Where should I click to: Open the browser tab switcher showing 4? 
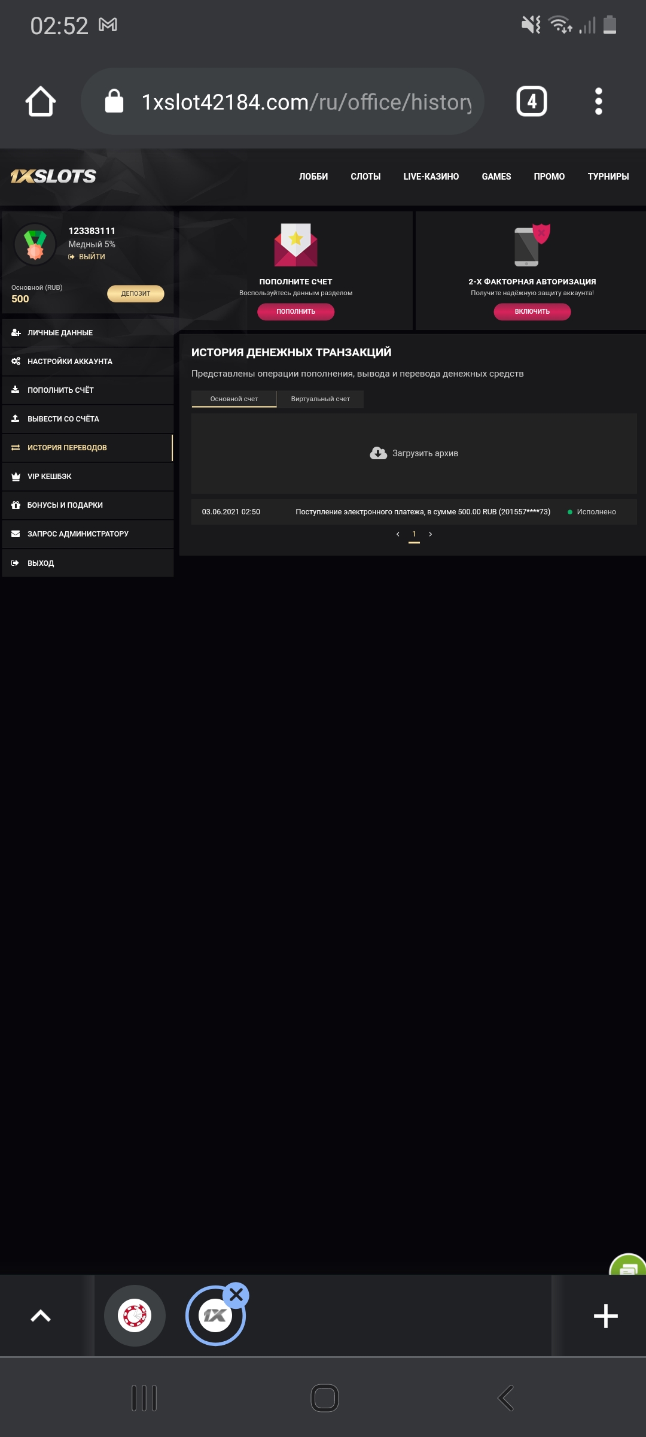[531, 101]
